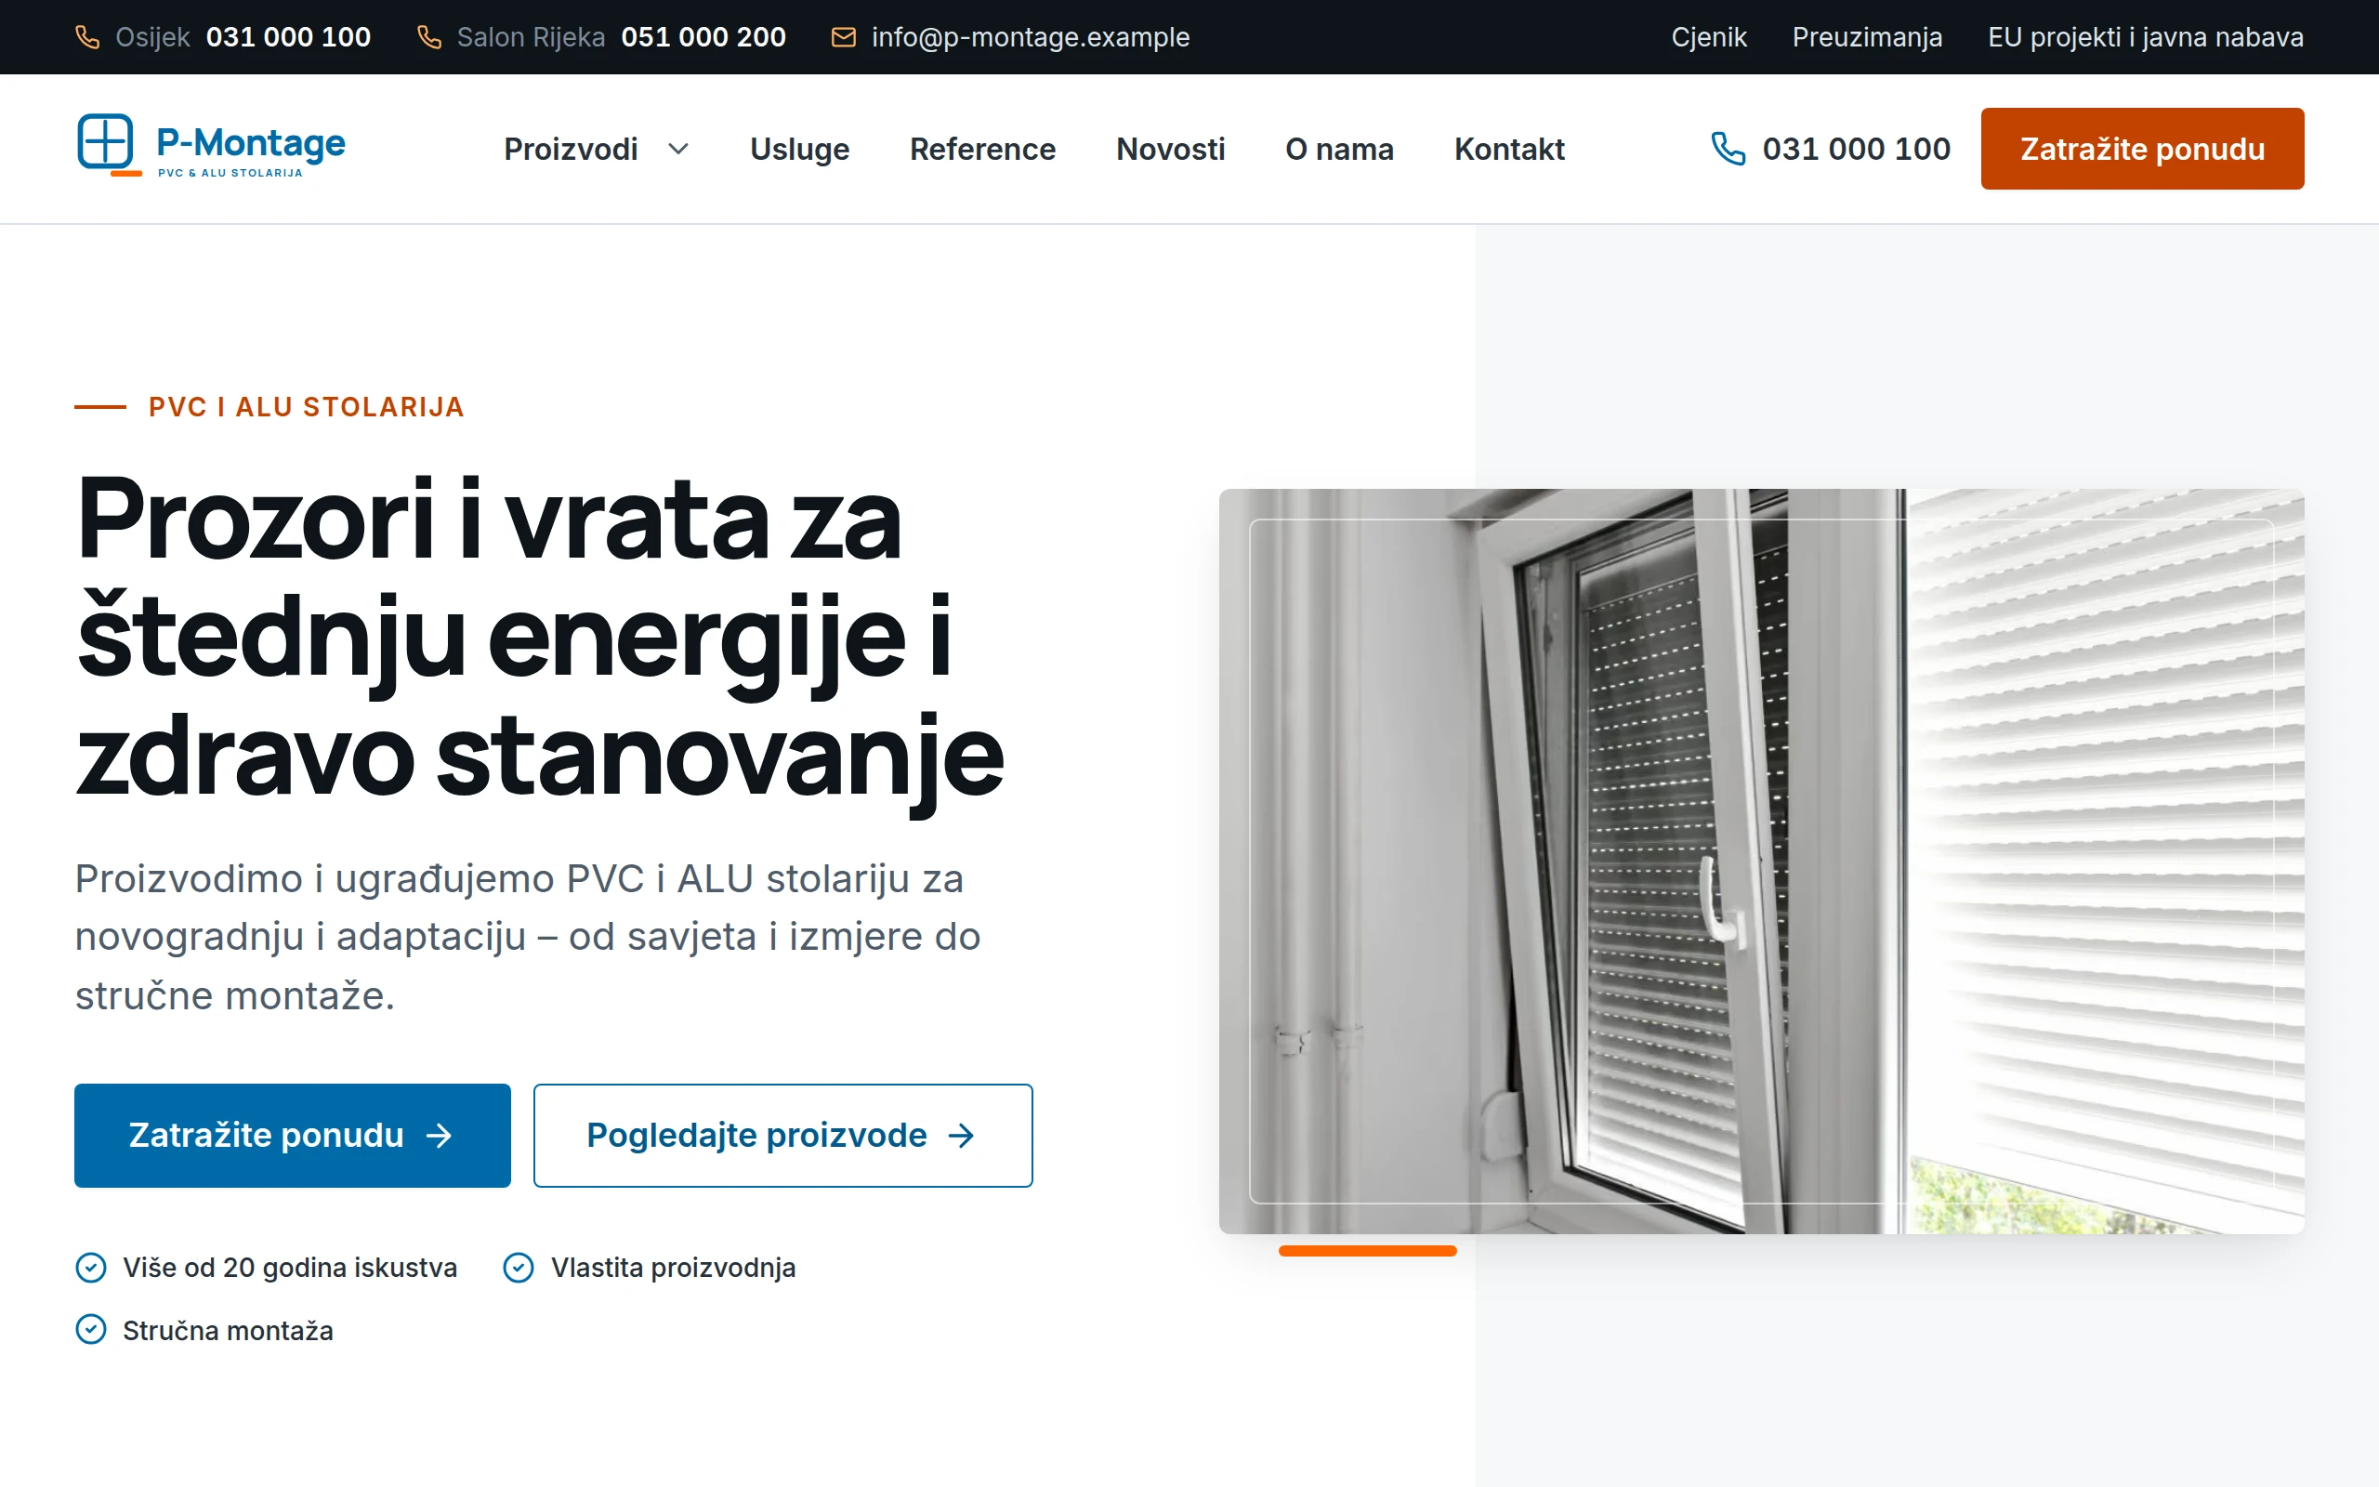Click the P-Montage brand name text

(x=251, y=142)
